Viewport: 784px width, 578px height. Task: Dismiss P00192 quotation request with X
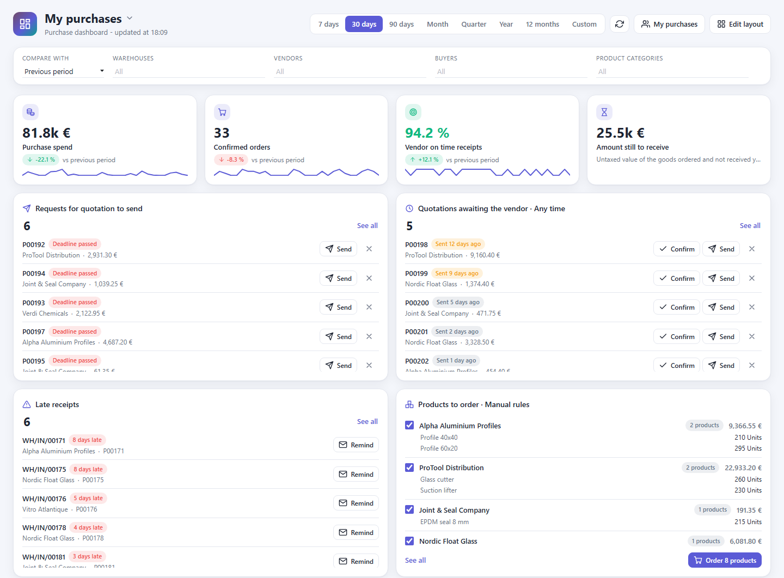coord(369,249)
